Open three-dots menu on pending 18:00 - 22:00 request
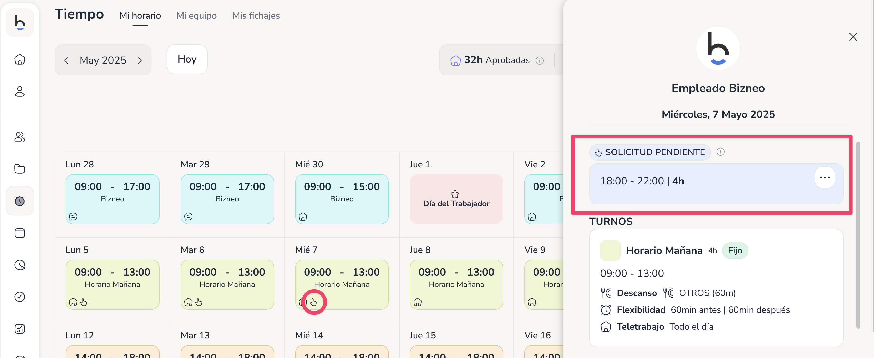The width and height of the screenshot is (874, 358). click(x=825, y=177)
